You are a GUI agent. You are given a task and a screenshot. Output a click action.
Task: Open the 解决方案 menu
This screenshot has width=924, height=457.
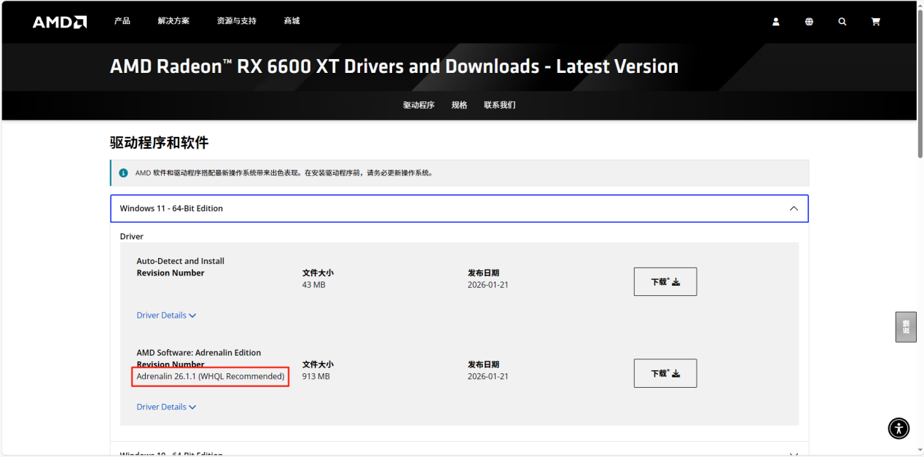(173, 21)
